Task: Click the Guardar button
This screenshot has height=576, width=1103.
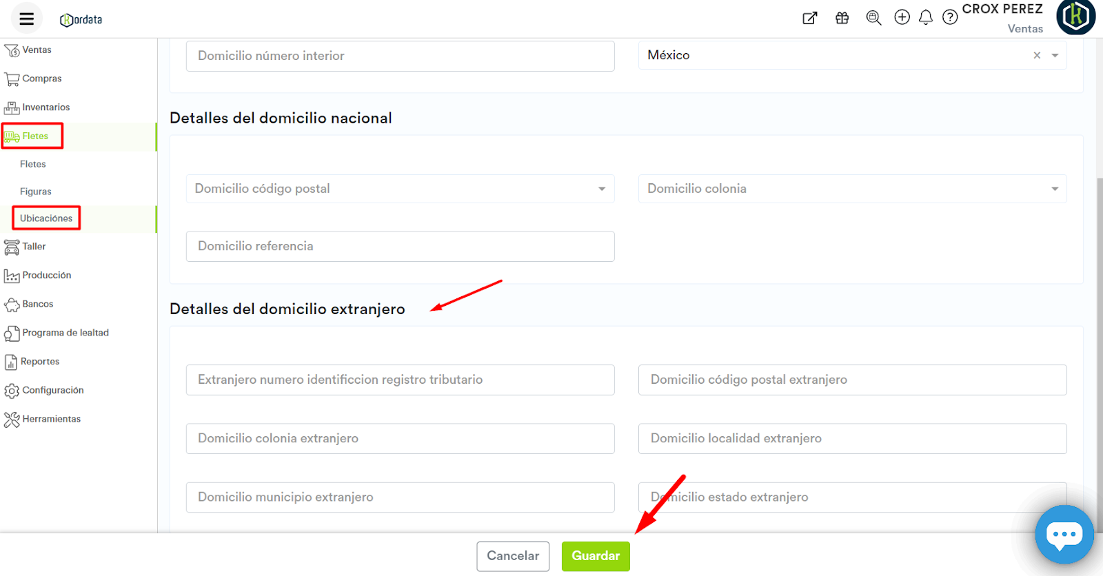Action: click(596, 556)
